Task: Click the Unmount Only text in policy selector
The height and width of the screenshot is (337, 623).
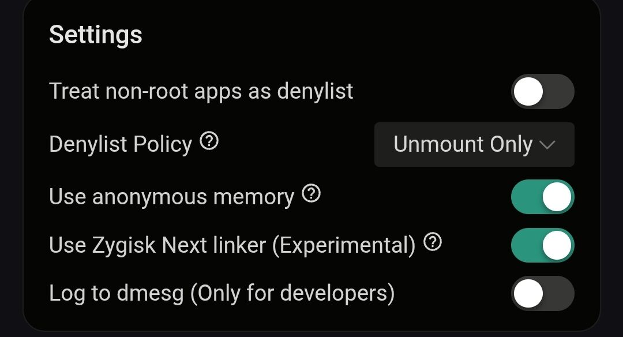Action: pos(463,145)
